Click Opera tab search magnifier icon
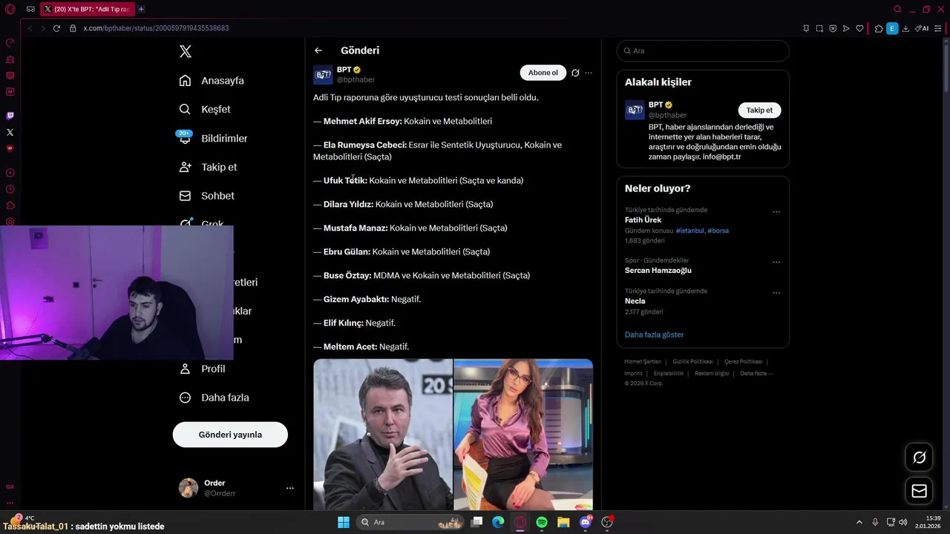Screen dimensions: 950x534 tap(897, 9)
